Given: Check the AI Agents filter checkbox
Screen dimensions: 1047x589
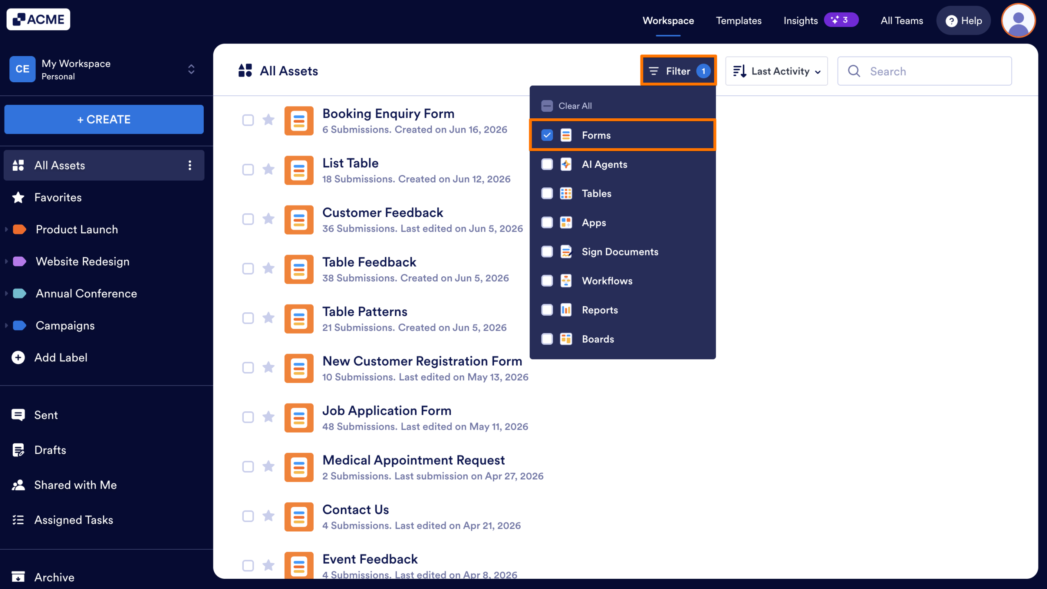Looking at the screenshot, I should (547, 165).
